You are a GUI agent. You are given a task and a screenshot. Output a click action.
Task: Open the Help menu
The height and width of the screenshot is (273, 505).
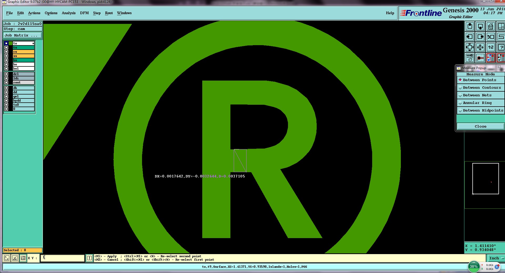click(390, 13)
